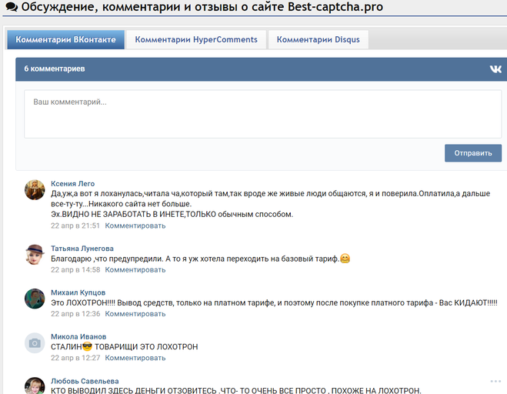Switch to Комментарии Disqus tab
The width and height of the screenshot is (507, 394).
318,40
